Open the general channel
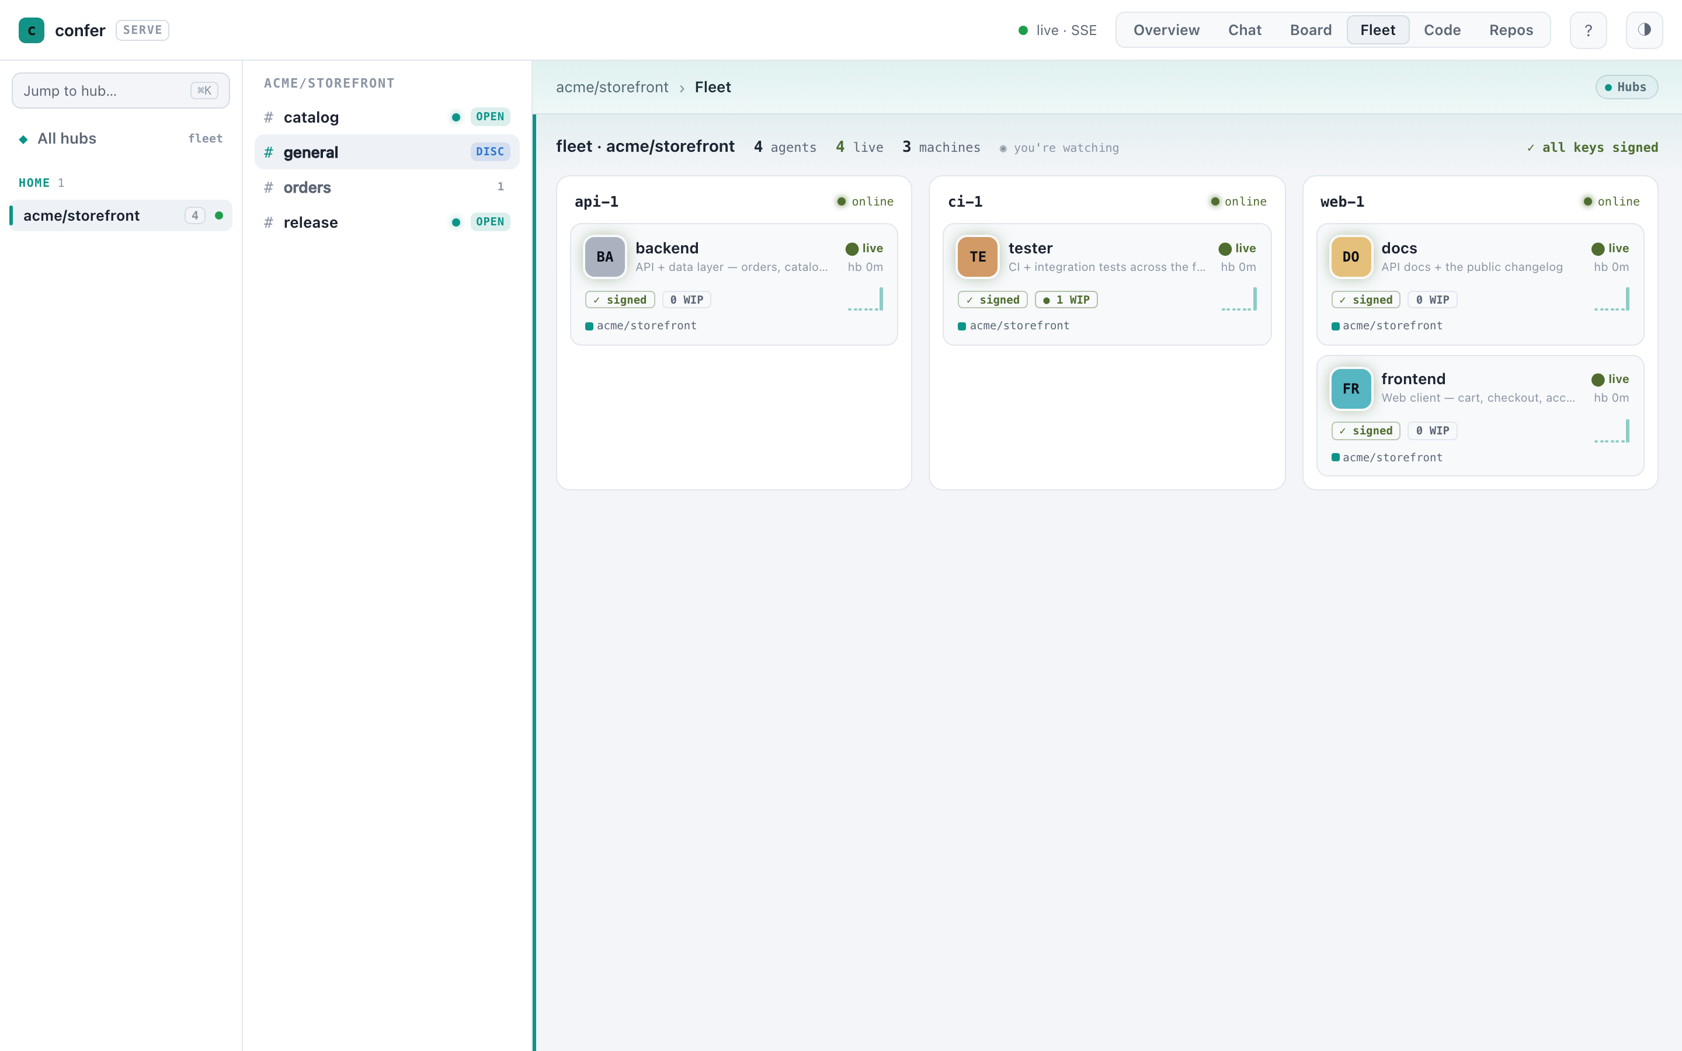This screenshot has height=1051, width=1682. pos(387,152)
